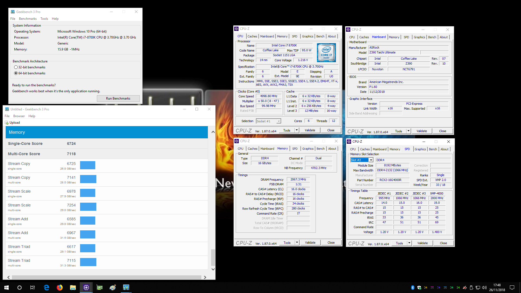Open the Action Center notification icon
Image resolution: width=521 pixels, height=293 pixels.
(512, 288)
